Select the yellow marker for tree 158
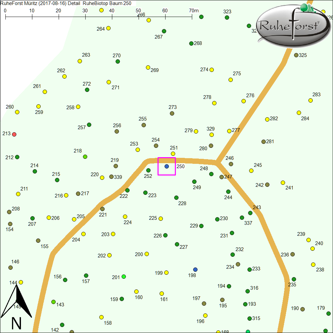 pos(101,317)
